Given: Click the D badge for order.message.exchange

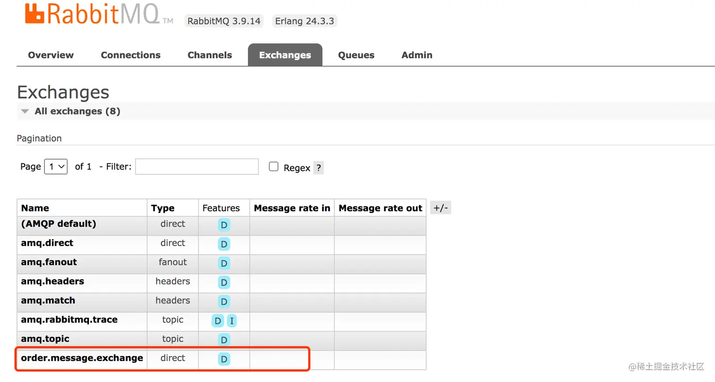Looking at the screenshot, I should pos(224,359).
